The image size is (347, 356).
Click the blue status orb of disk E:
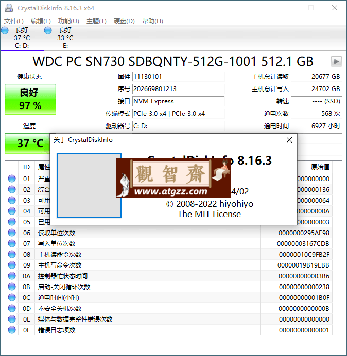click(x=48, y=30)
